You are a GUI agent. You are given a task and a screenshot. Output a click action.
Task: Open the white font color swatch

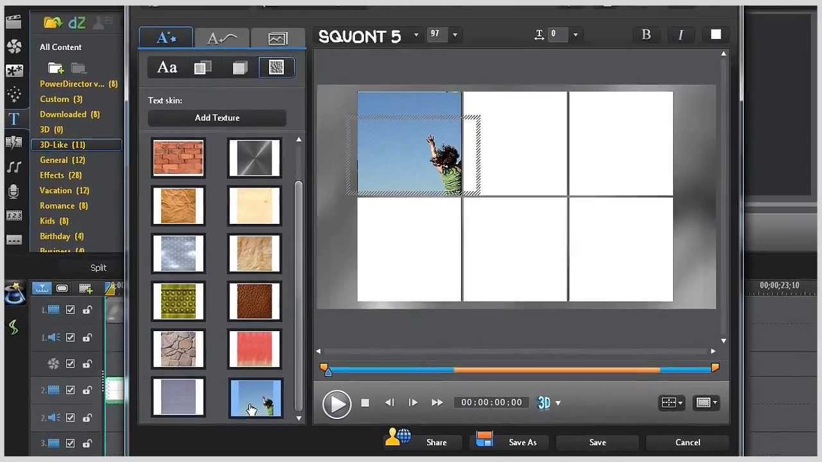point(715,35)
